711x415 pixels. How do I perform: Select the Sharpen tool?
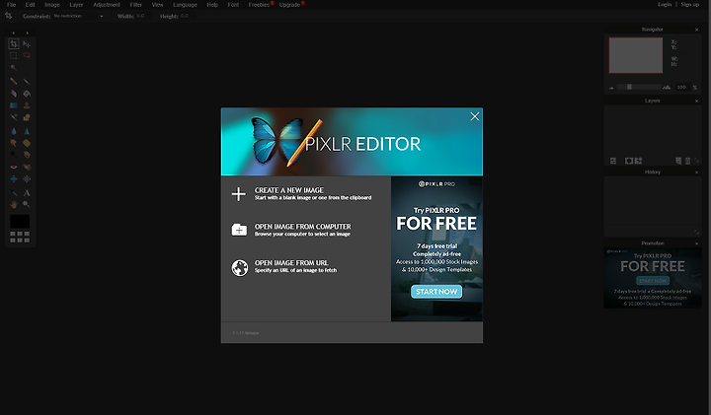click(27, 131)
